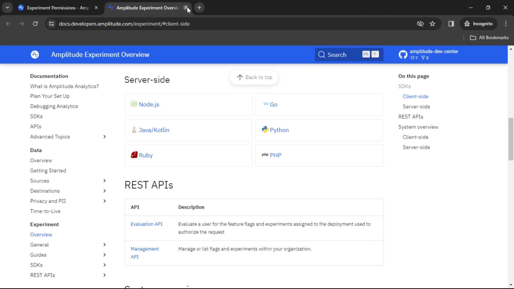514x289 pixels.
Task: Reload the page with the refresh icon
Action: [35, 24]
